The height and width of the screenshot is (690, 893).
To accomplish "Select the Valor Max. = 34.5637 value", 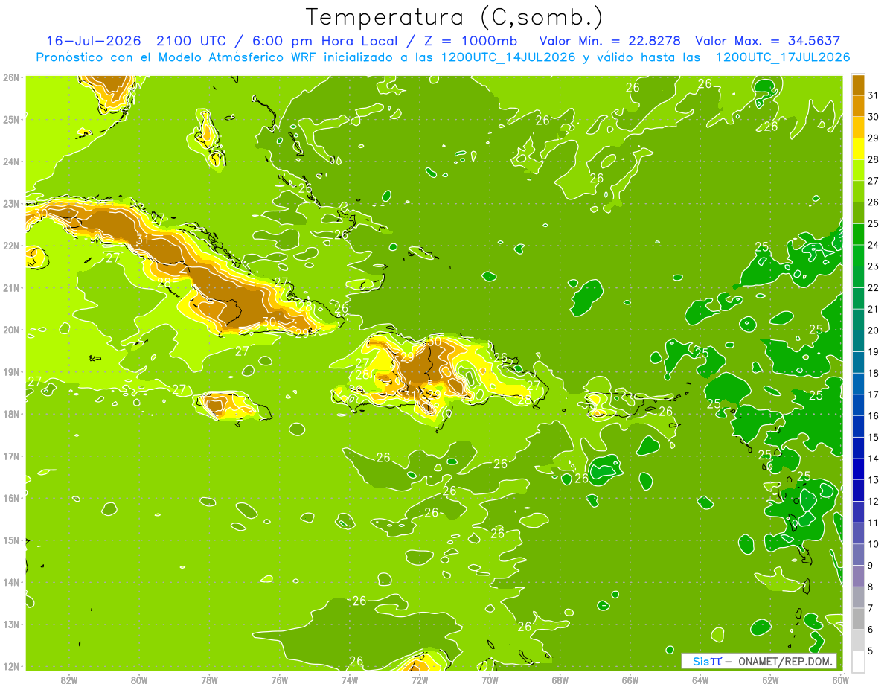I will 768,41.
